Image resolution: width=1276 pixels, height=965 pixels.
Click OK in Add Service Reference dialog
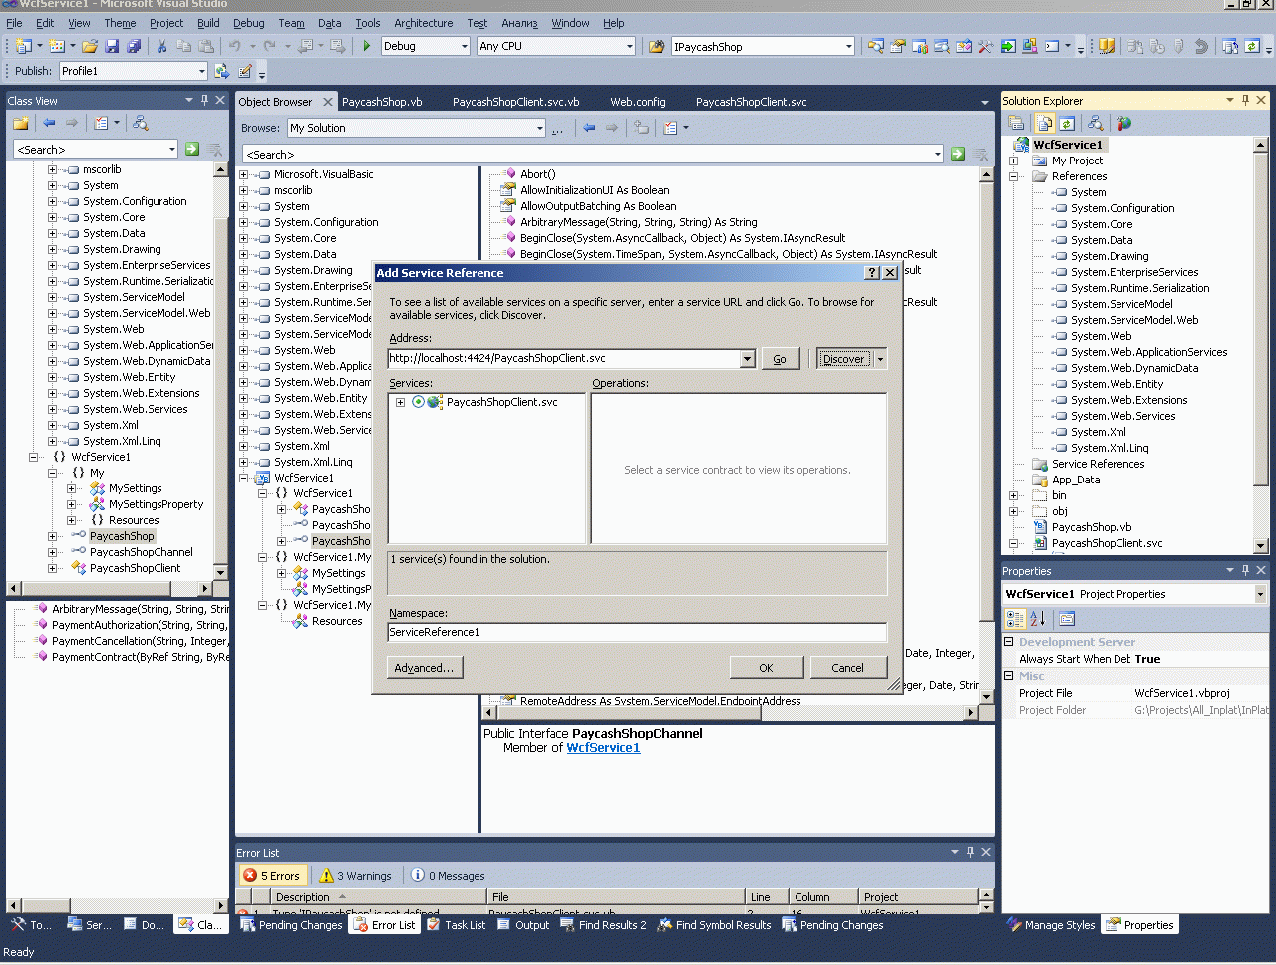pos(766,668)
